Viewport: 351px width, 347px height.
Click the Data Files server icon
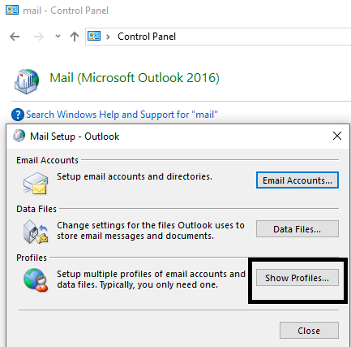tap(36, 232)
